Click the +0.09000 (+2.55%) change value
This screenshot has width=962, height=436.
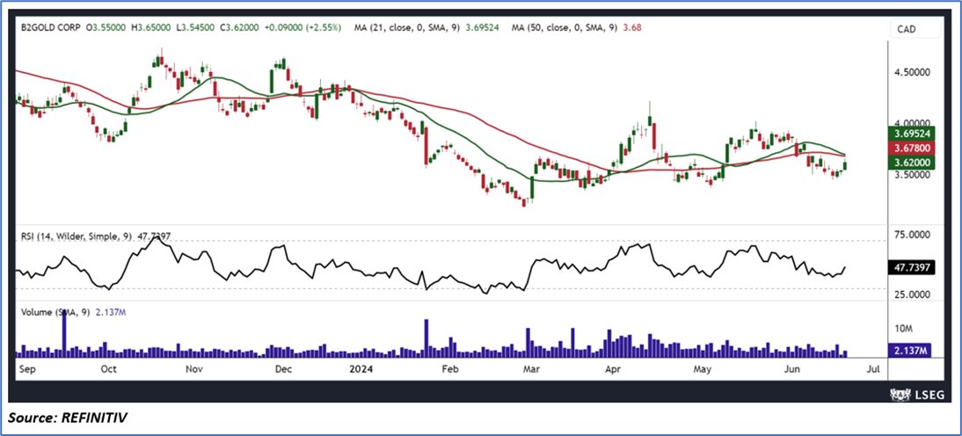point(304,27)
